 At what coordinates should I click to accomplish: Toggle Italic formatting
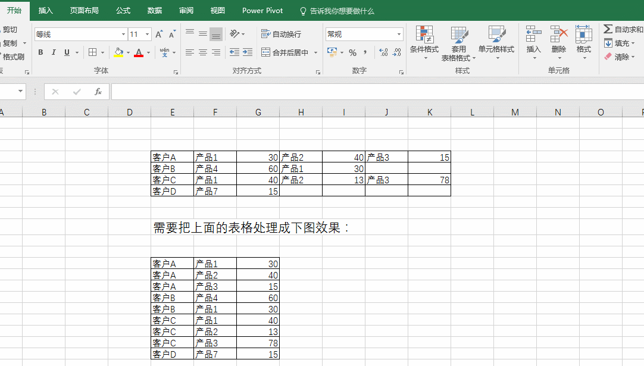pos(54,52)
